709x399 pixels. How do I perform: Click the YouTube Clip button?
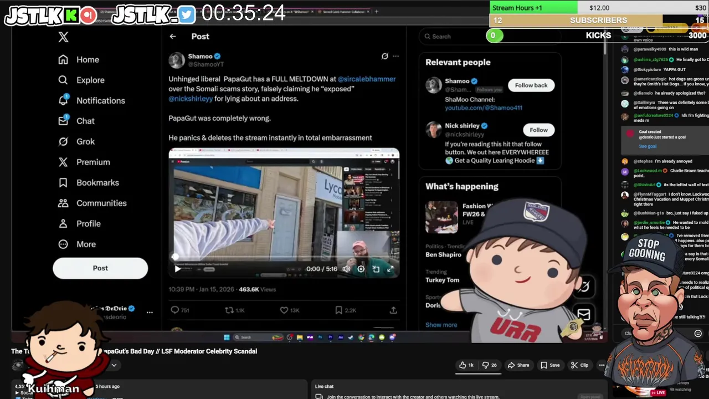579,365
